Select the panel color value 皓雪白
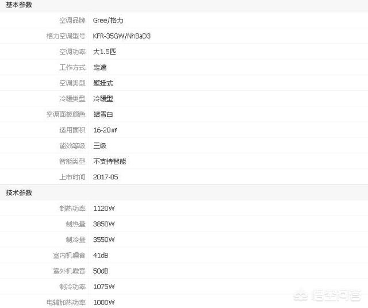The width and height of the screenshot is (368, 308). [103, 114]
